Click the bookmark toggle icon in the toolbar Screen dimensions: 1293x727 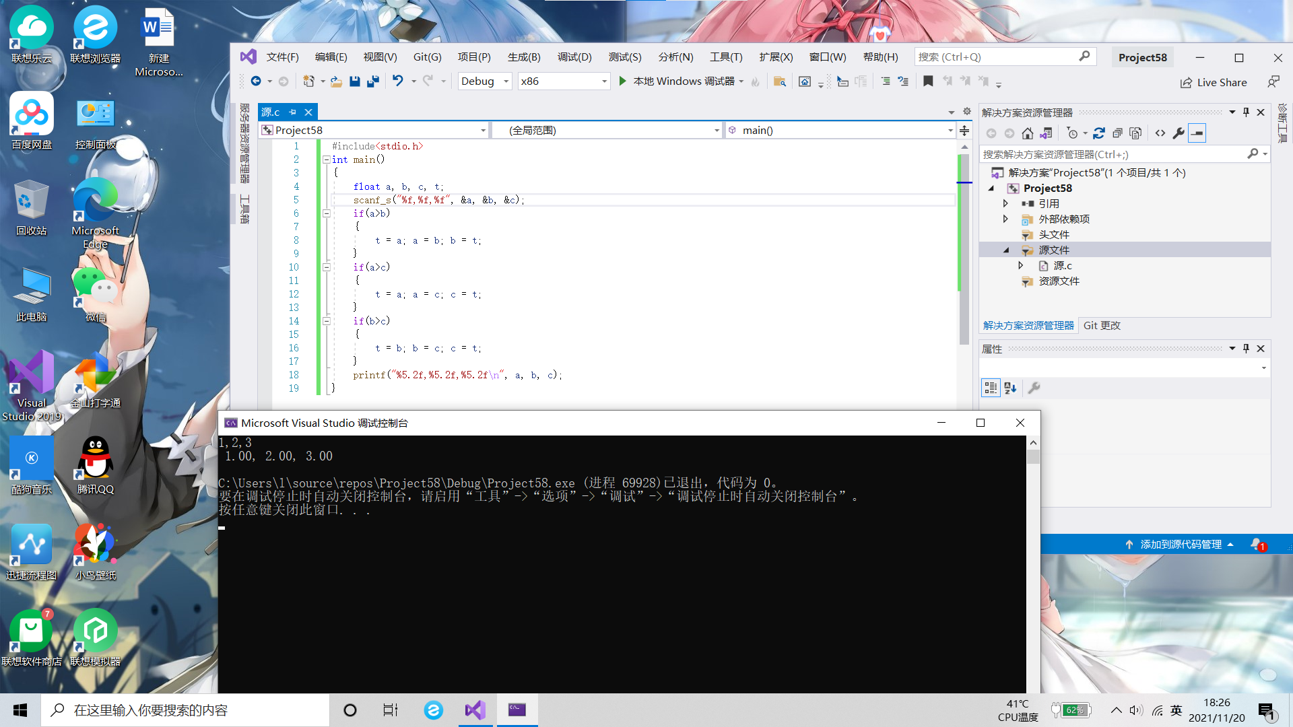coord(928,81)
